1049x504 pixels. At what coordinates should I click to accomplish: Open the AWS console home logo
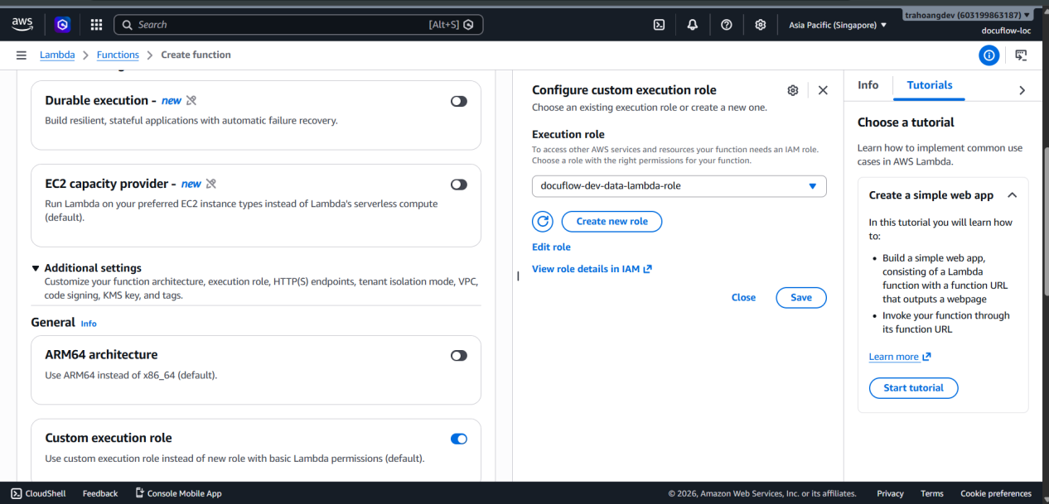22,24
